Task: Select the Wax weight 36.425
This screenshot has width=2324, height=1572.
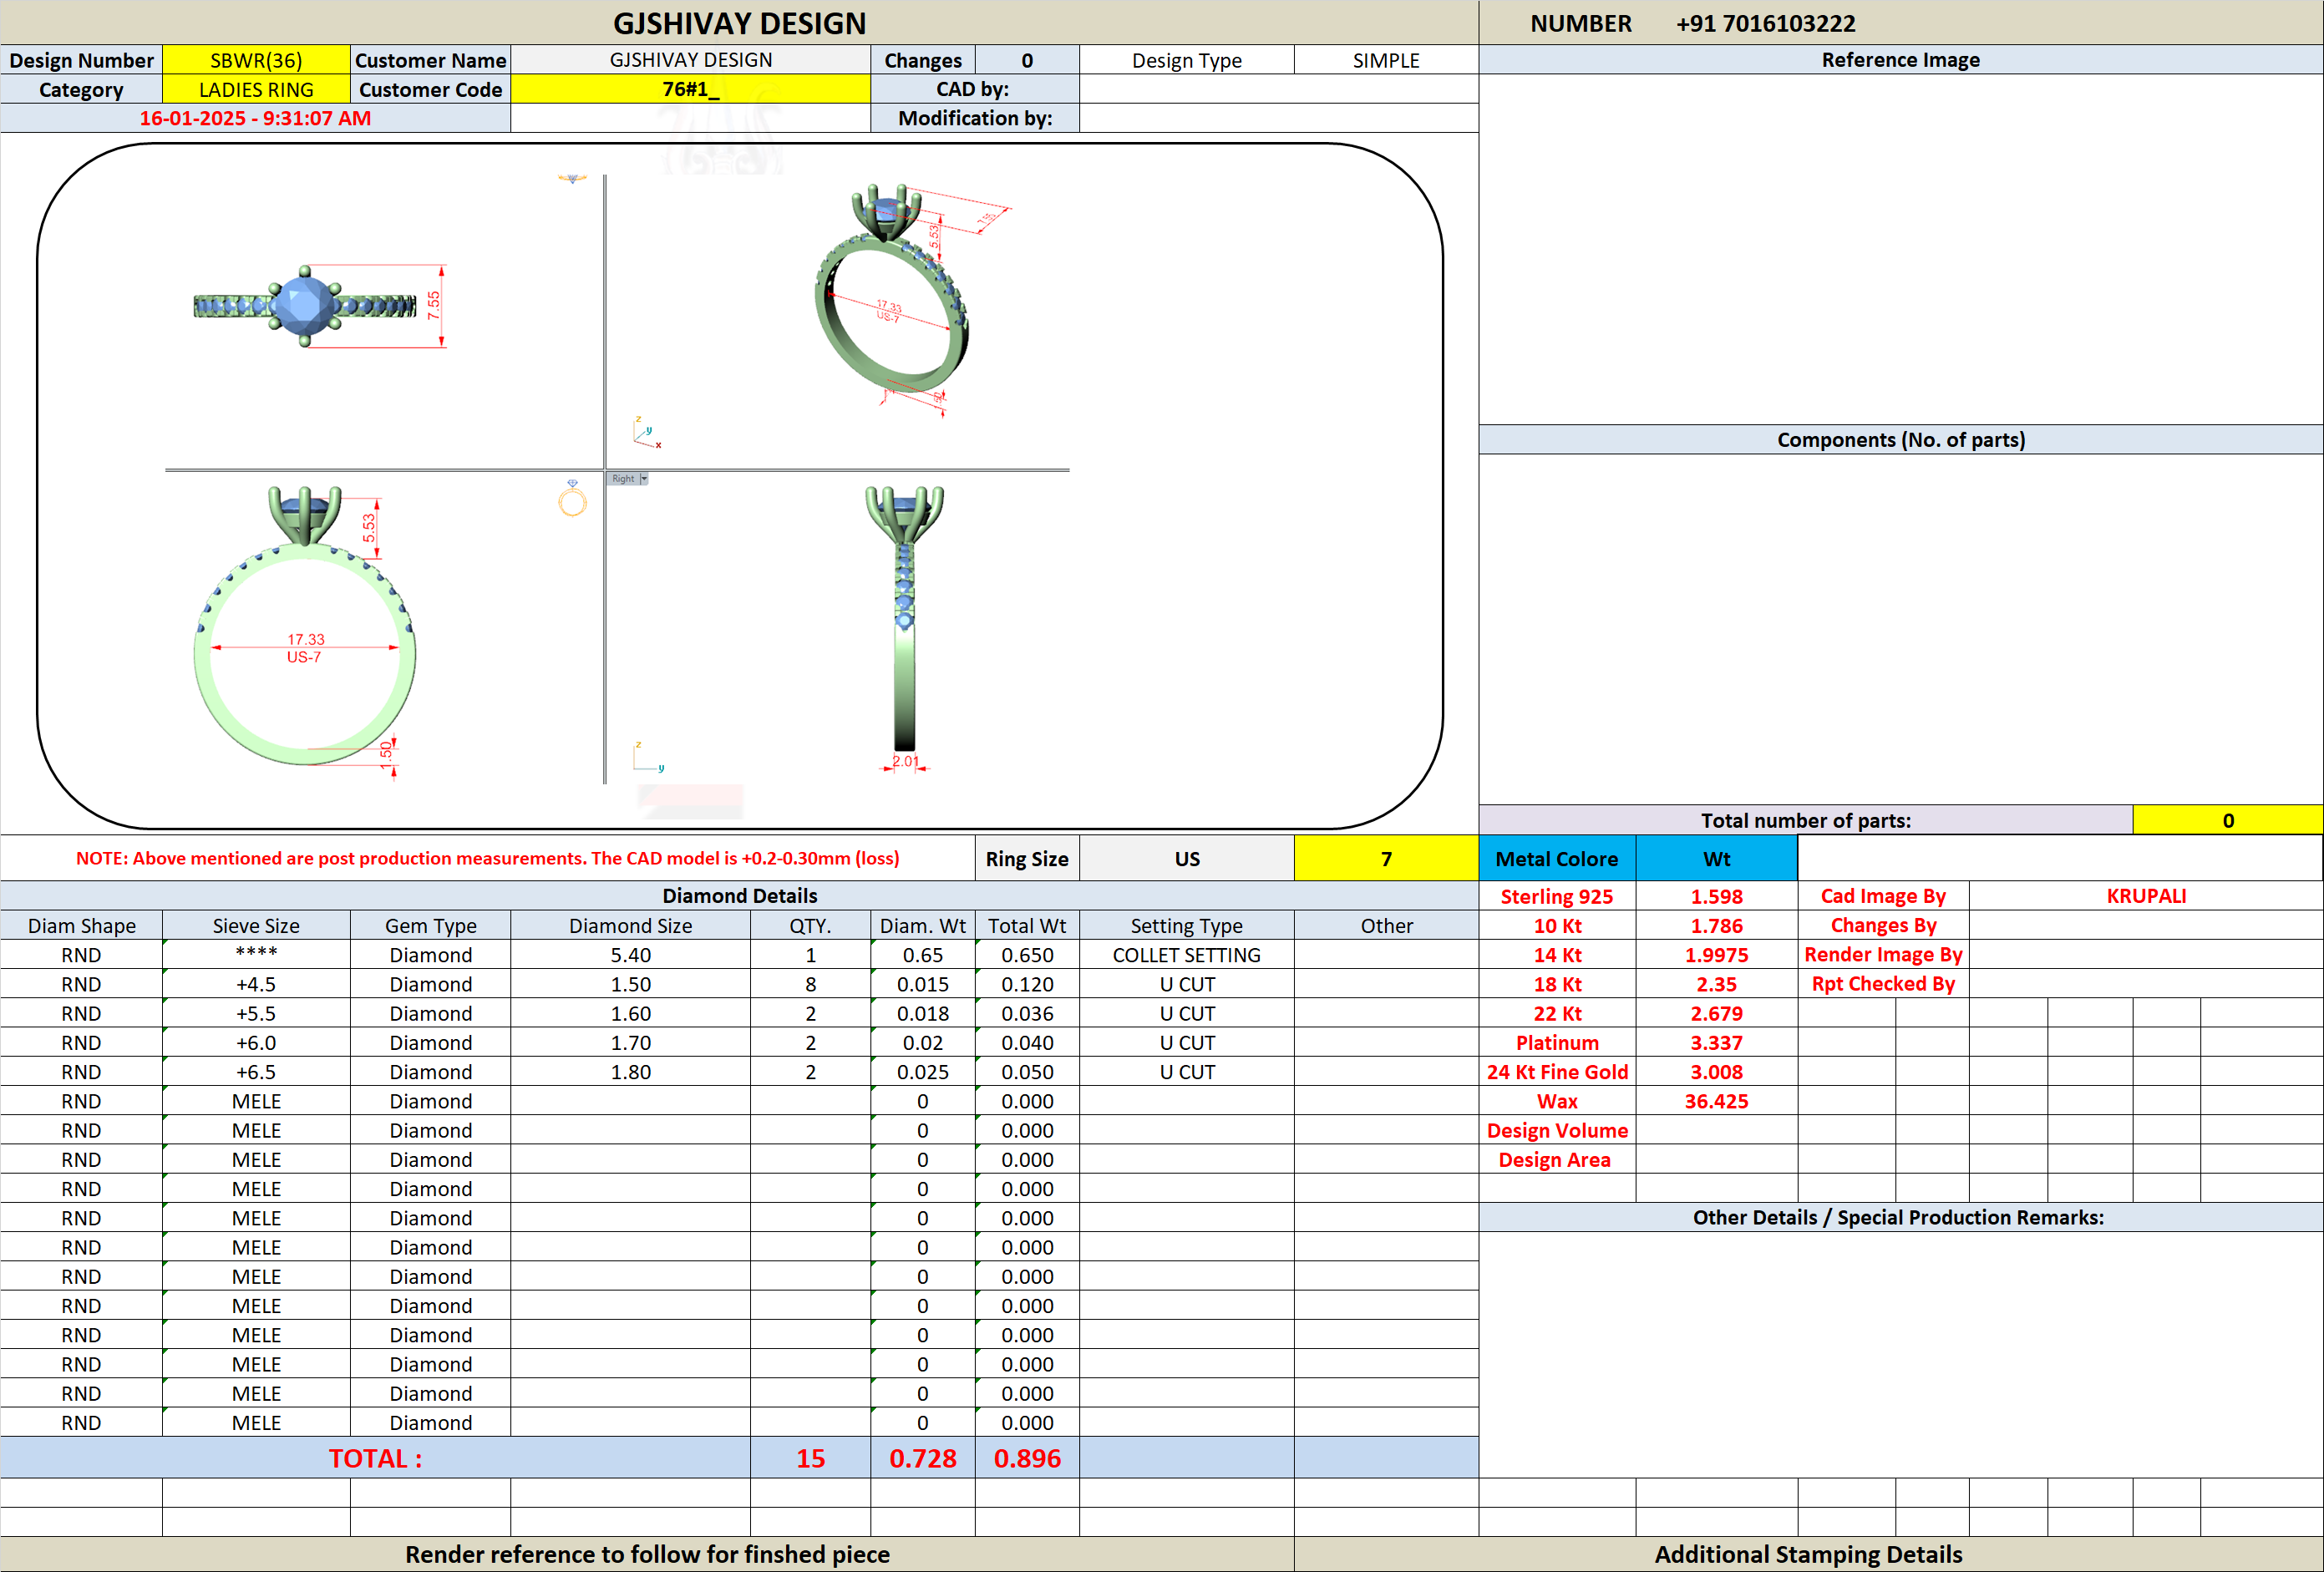Action: (x=1717, y=1101)
